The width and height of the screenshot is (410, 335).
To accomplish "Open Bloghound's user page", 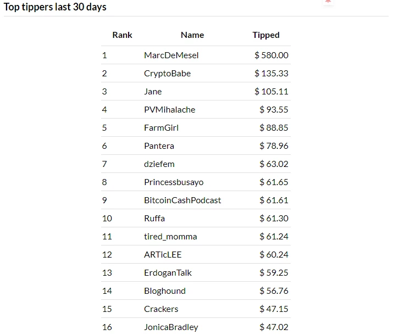I will [165, 291].
